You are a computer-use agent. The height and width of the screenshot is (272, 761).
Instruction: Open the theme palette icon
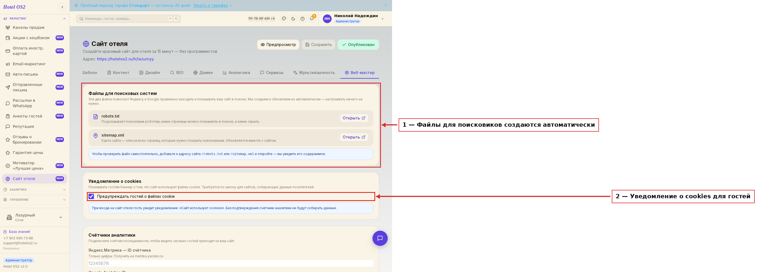pyautogui.click(x=284, y=18)
